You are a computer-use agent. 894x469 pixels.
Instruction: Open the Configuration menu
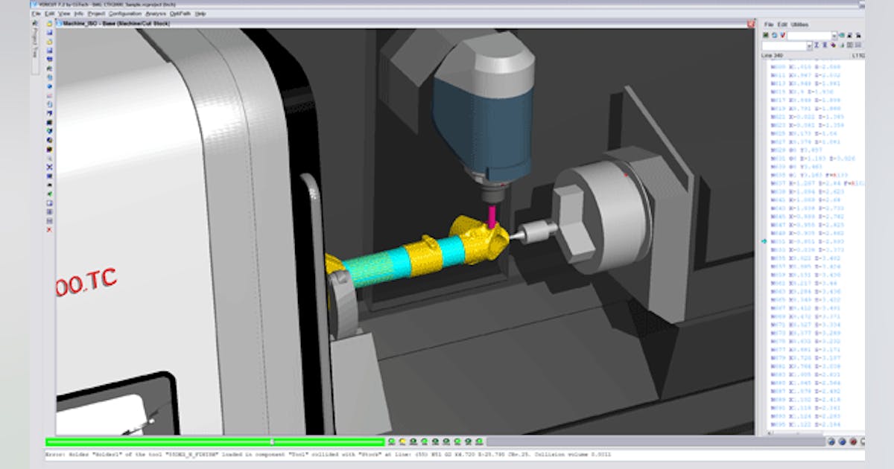(125, 14)
